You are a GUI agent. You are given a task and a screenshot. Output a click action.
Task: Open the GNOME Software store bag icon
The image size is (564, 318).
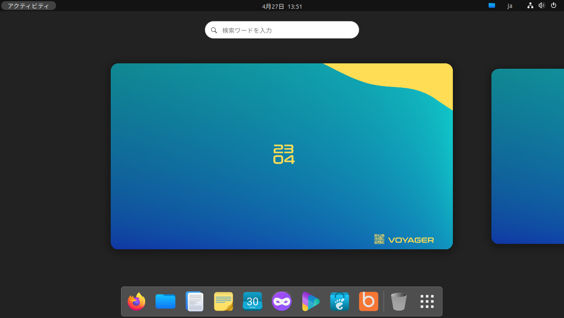pos(340,301)
